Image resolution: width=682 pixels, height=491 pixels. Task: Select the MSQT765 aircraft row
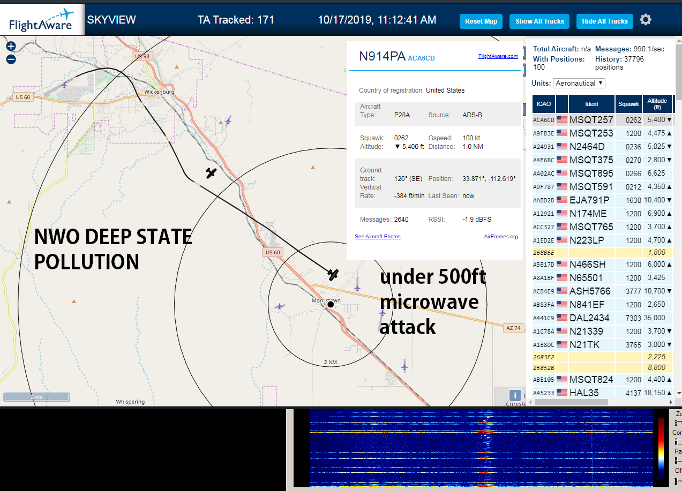(603, 227)
